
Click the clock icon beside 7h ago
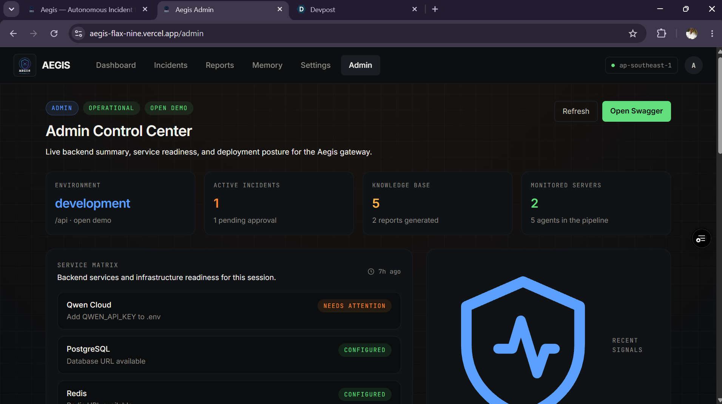click(x=371, y=271)
